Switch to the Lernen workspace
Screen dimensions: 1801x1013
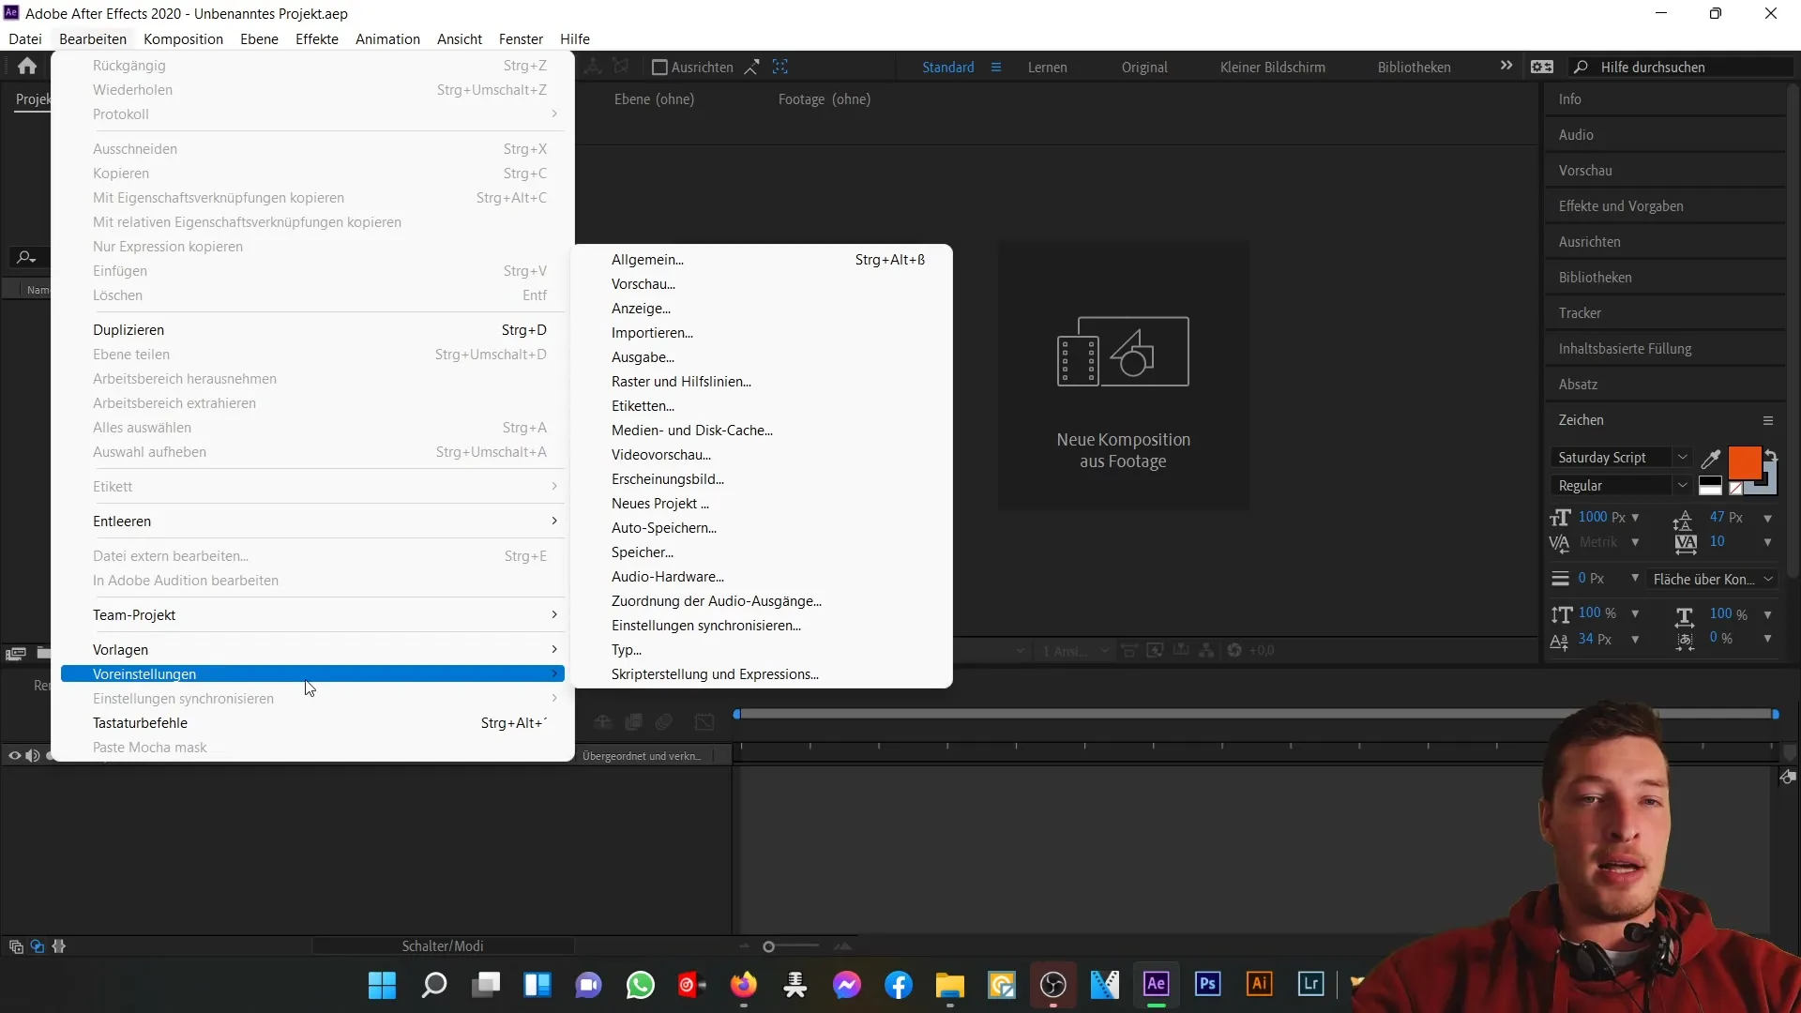[x=1047, y=68]
